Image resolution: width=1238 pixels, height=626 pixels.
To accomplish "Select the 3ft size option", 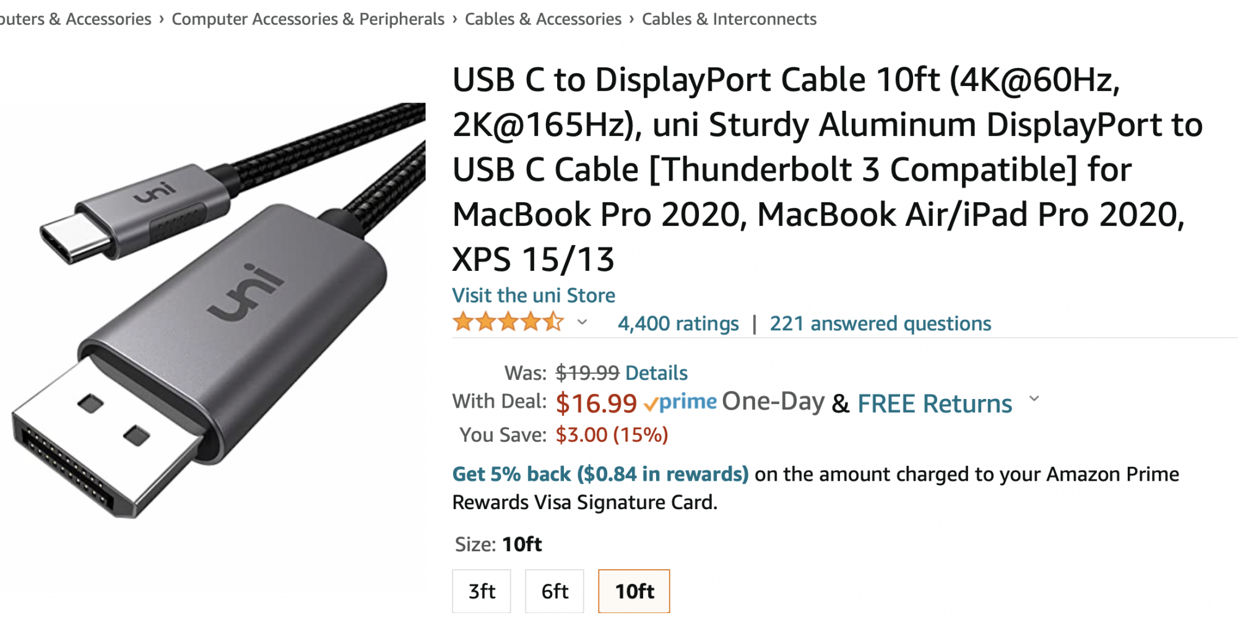I will click(482, 591).
